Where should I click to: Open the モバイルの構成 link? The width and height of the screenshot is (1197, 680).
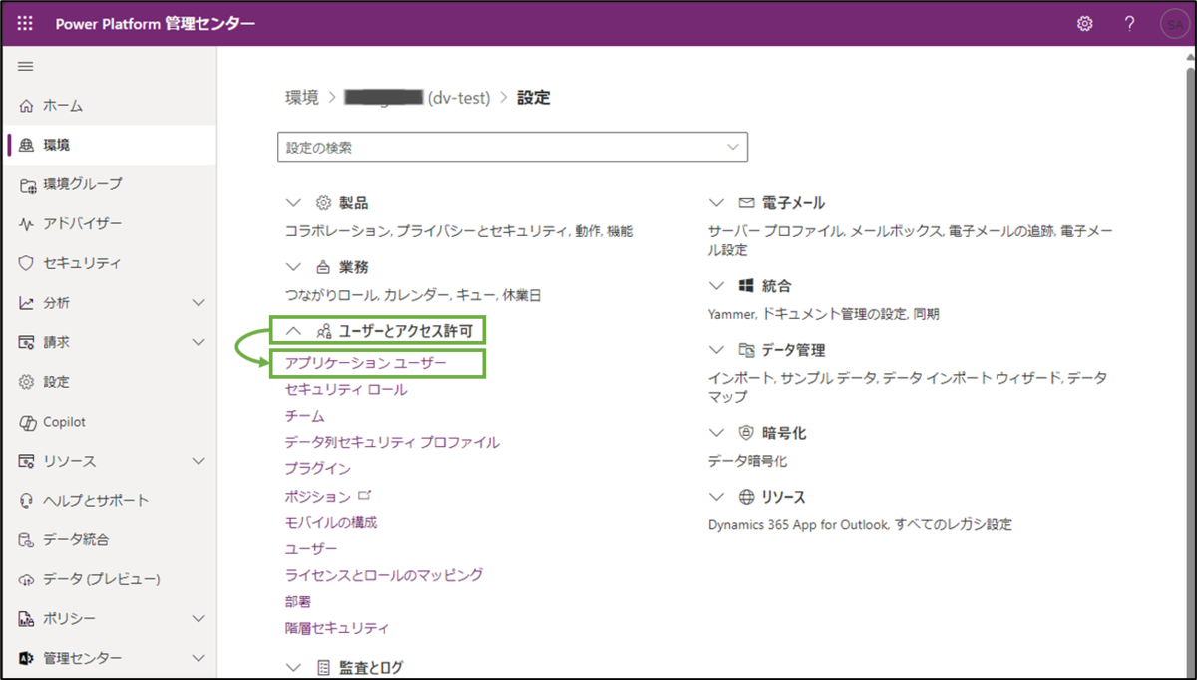(331, 522)
